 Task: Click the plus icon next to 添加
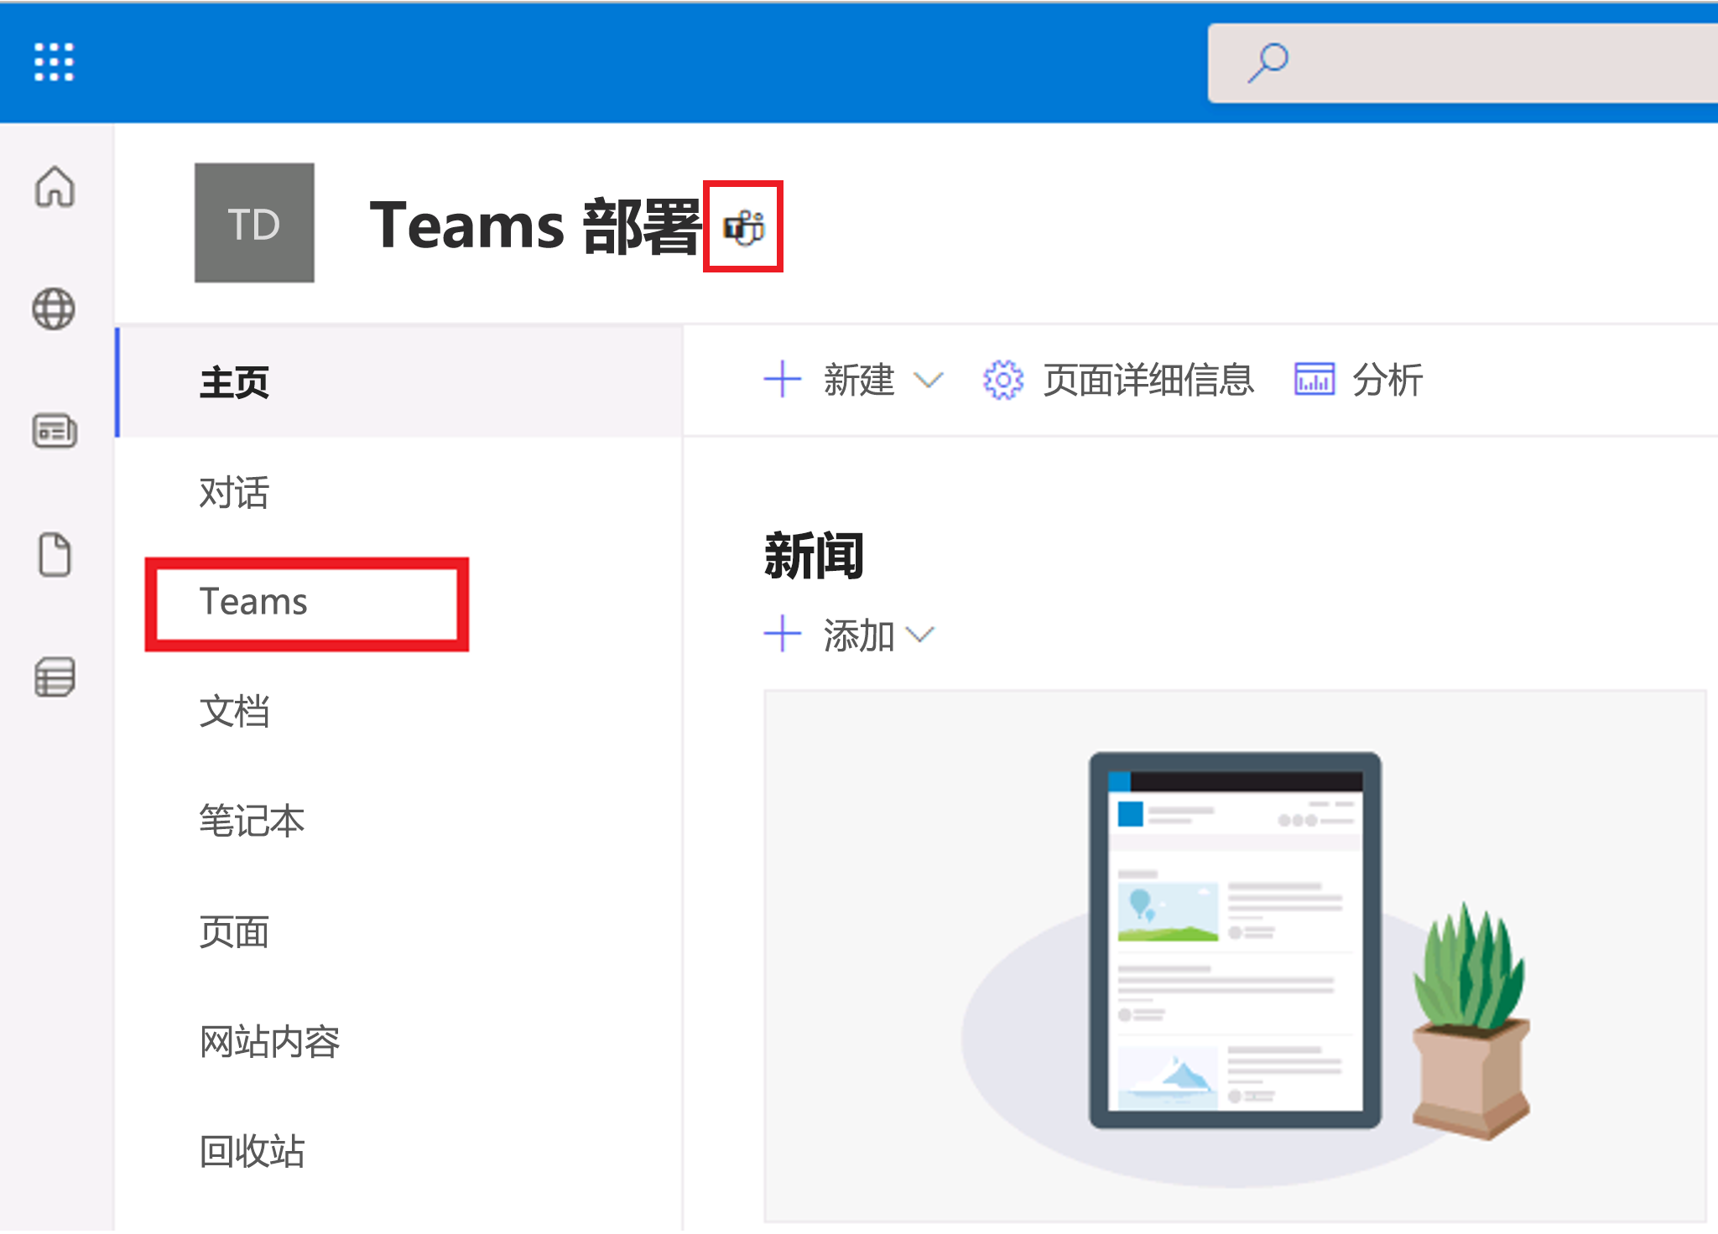(x=783, y=635)
